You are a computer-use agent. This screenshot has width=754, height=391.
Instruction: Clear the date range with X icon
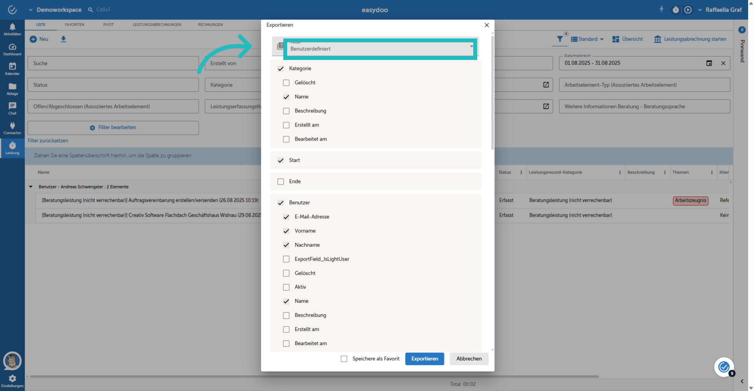723,63
